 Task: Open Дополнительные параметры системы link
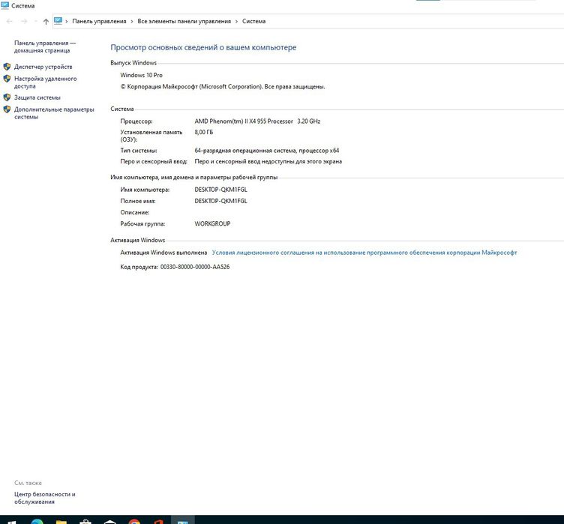click(54, 113)
